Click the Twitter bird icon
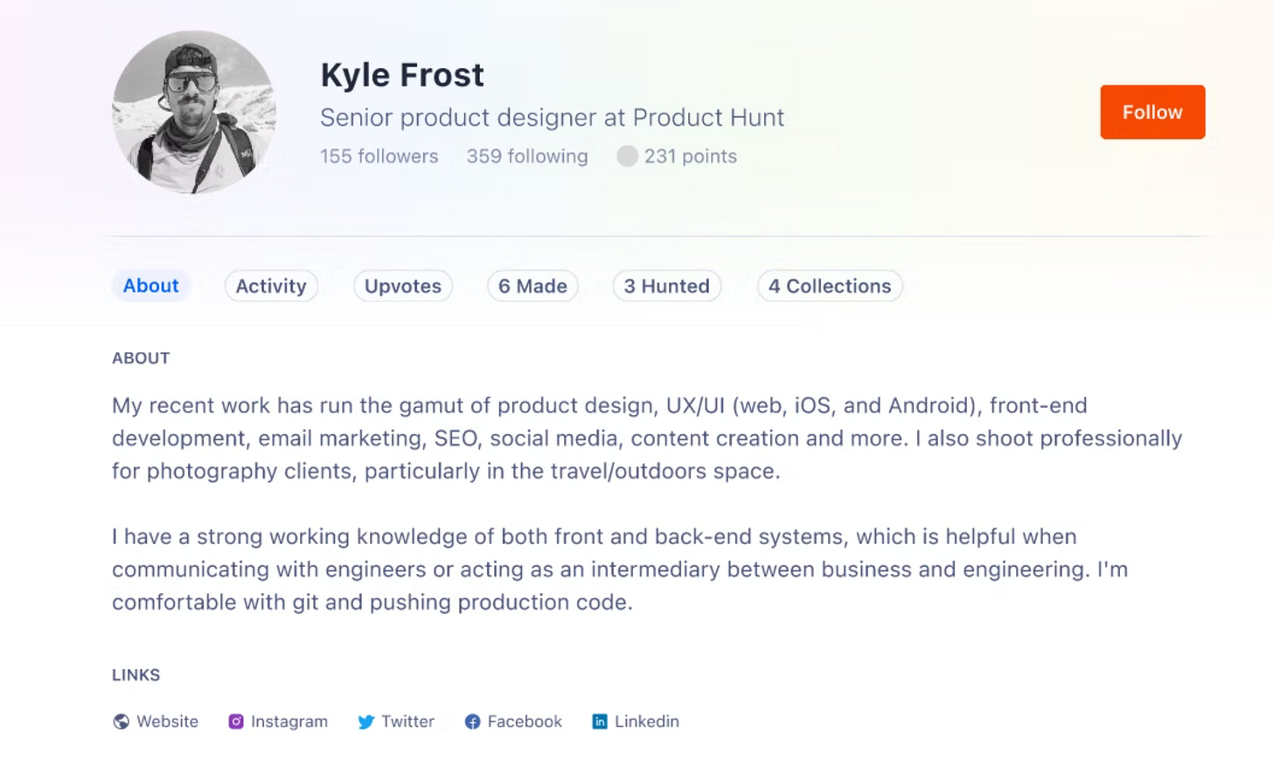Viewport: 1273px width, 759px height. (x=365, y=721)
